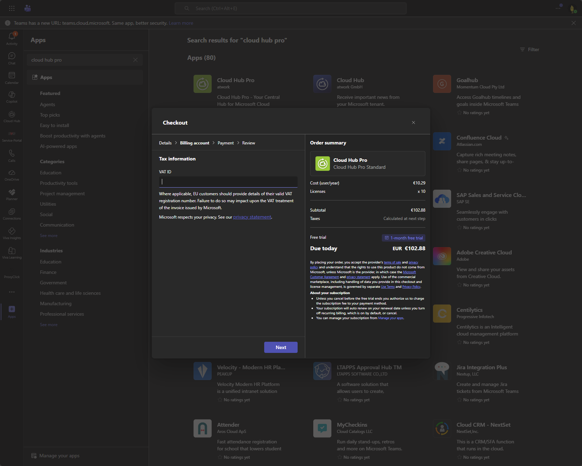The image size is (582, 466).
Task: Open the Adobe Creative Cloud tile icon
Action: [442, 256]
